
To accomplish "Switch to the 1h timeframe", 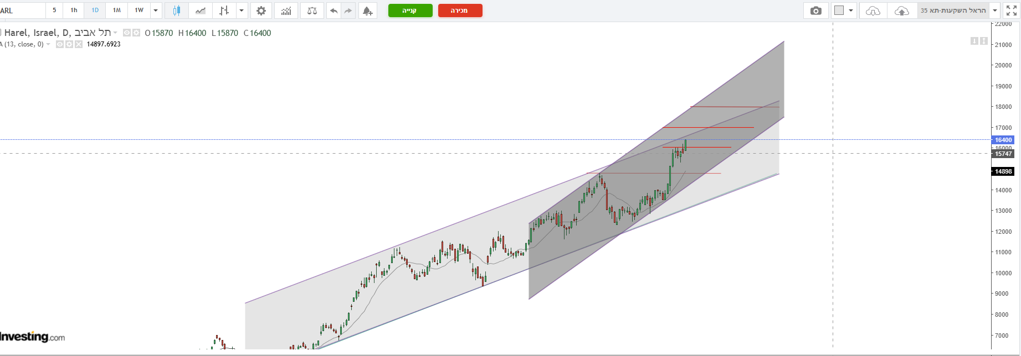I will tap(74, 11).
